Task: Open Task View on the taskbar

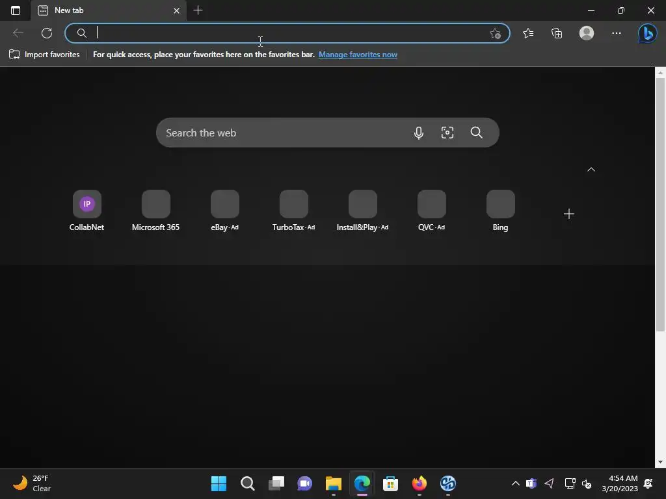Action: [x=276, y=483]
